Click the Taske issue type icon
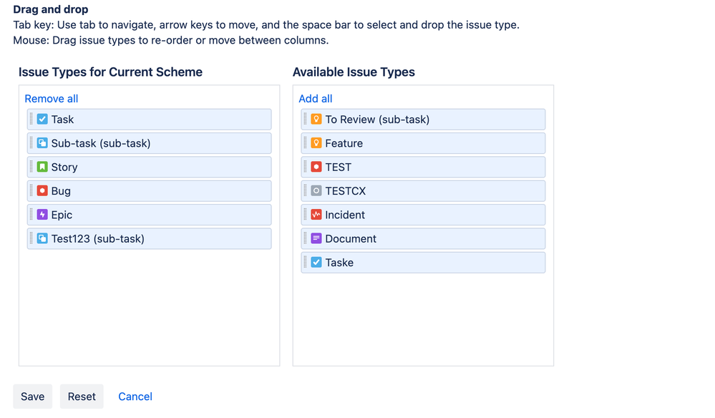 [316, 262]
